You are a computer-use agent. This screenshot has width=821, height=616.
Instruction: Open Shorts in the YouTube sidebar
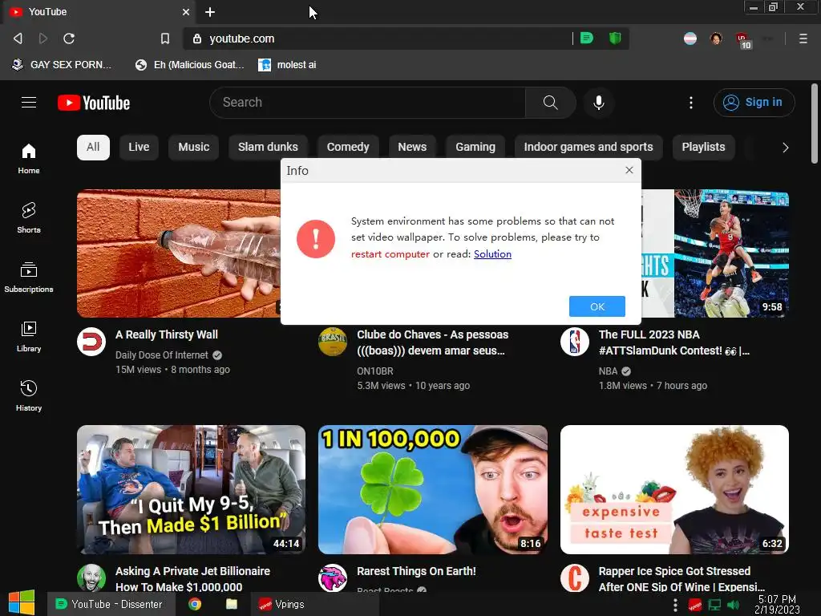point(29,217)
